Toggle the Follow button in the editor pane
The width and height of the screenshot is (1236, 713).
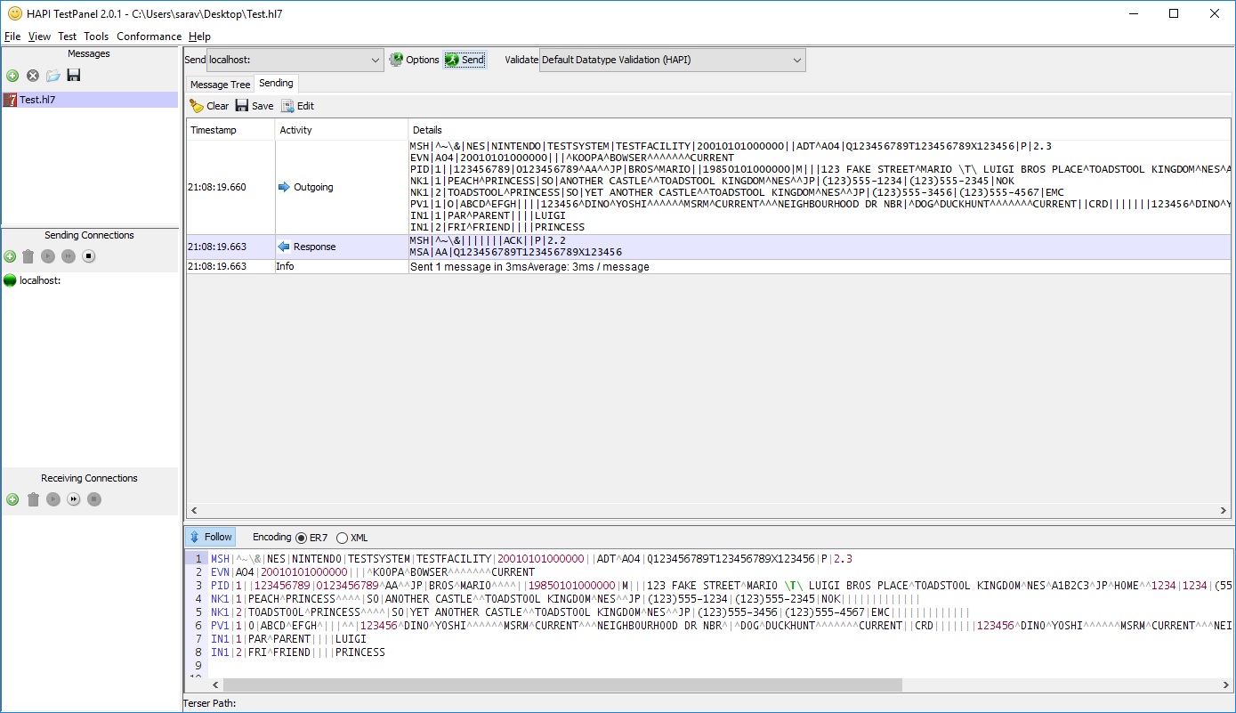pyautogui.click(x=210, y=537)
